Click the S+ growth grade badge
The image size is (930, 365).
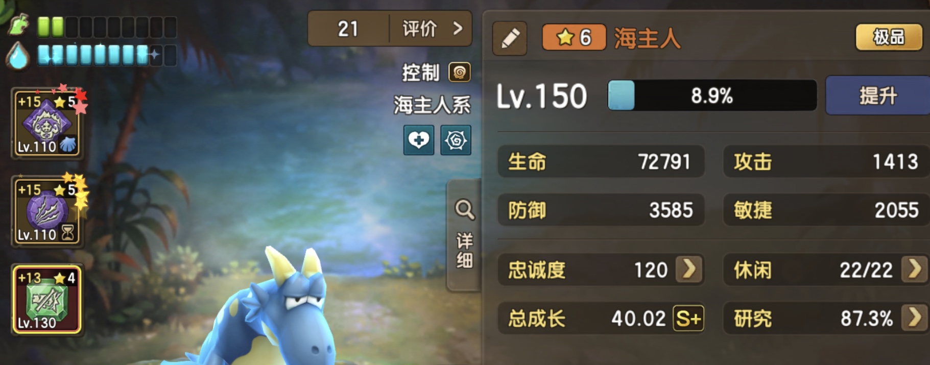coord(688,319)
